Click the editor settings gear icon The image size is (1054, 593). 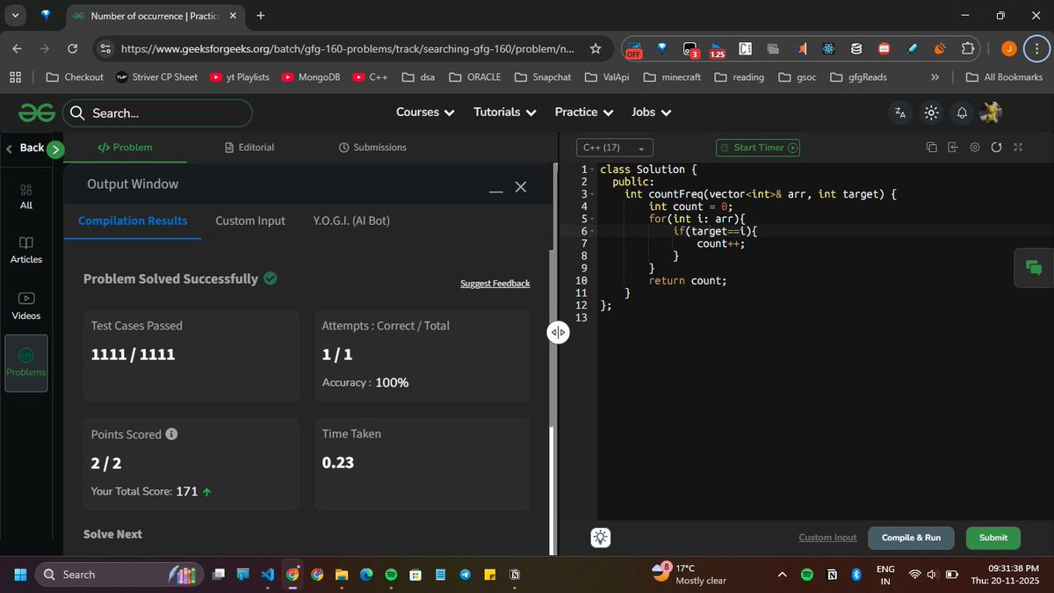pos(974,148)
